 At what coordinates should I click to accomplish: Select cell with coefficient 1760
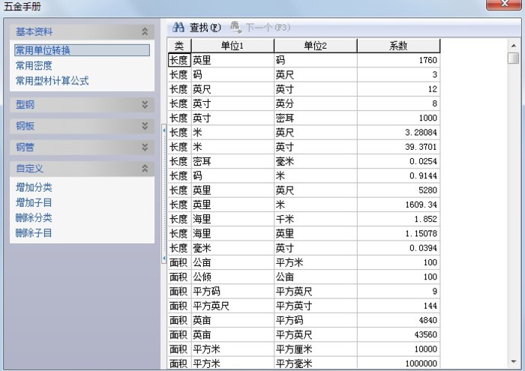[x=398, y=60]
